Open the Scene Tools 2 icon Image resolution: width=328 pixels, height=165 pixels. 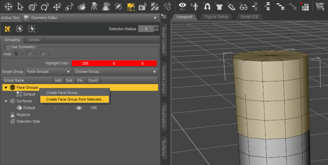point(320,7)
